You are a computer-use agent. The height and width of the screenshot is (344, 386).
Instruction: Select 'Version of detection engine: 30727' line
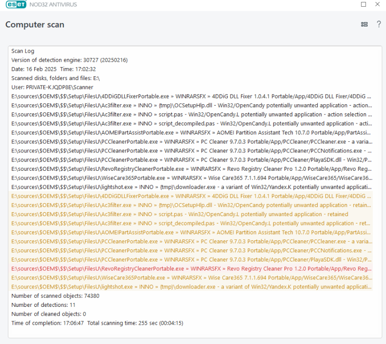tap(69, 60)
